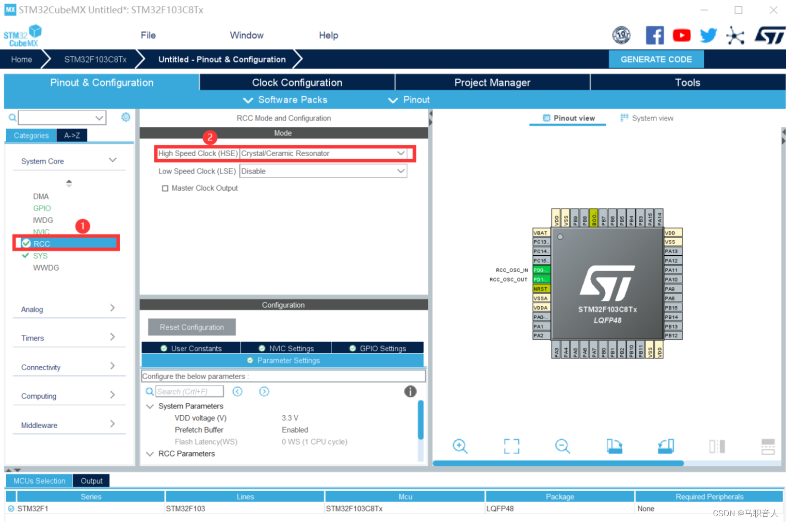
Task: Fit the chip to the view
Action: click(x=512, y=446)
